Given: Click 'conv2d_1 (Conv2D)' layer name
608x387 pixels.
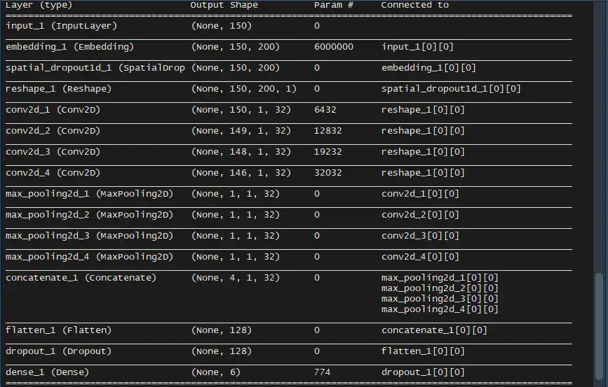Looking at the screenshot, I should [x=53, y=110].
